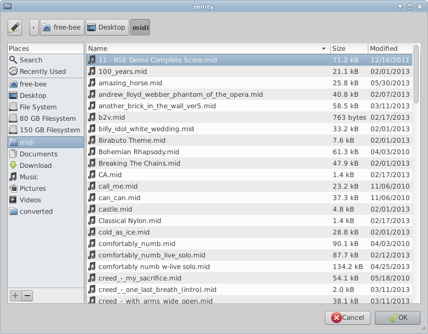The image size is (428, 334).
Task: Click the back arrow in the path bar
Action: tap(34, 27)
